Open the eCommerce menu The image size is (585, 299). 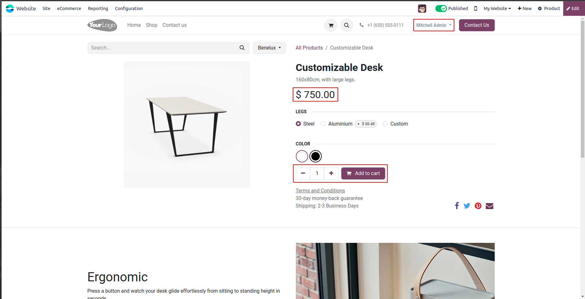69,9
